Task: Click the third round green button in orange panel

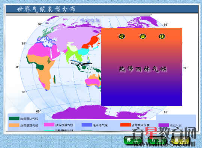Action: point(162,36)
